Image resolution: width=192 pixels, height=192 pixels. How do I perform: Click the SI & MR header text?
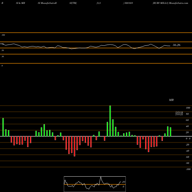pos(20,3)
